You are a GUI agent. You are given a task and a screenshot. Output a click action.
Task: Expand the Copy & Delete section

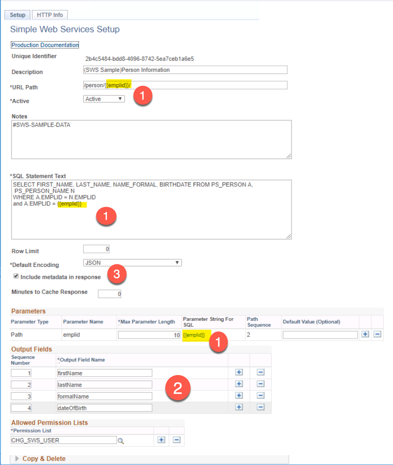17,458
